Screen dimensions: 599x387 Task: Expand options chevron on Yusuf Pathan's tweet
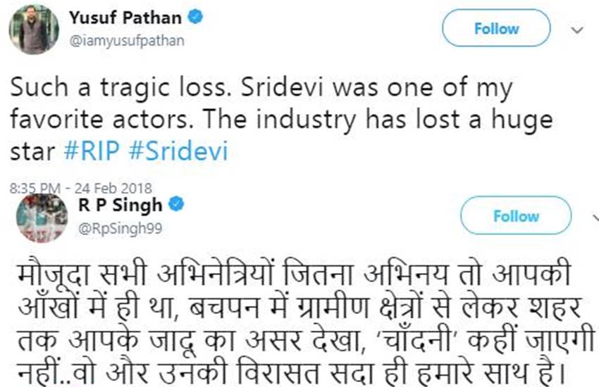578,30
